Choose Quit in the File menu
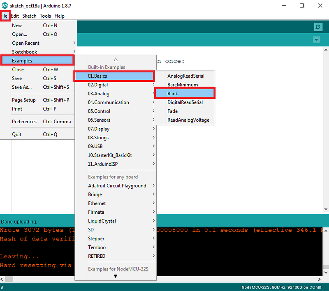Viewport: 329px width, 291px height. pos(37,134)
